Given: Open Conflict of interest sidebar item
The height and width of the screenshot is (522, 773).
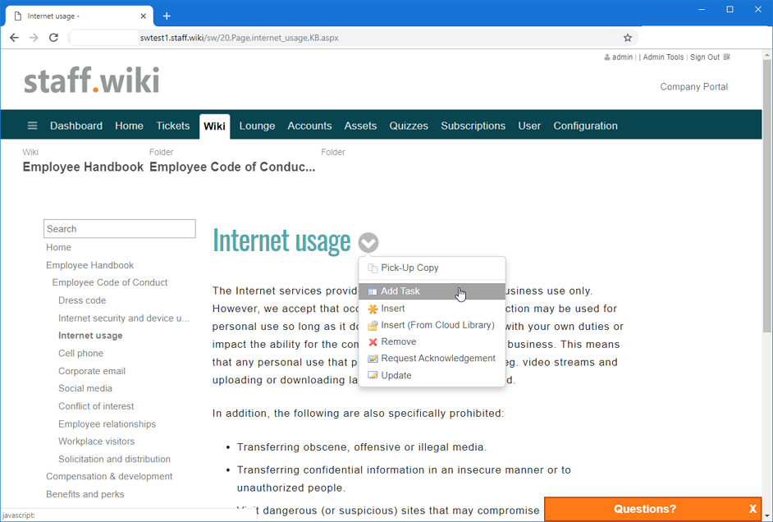Looking at the screenshot, I should 96,406.
